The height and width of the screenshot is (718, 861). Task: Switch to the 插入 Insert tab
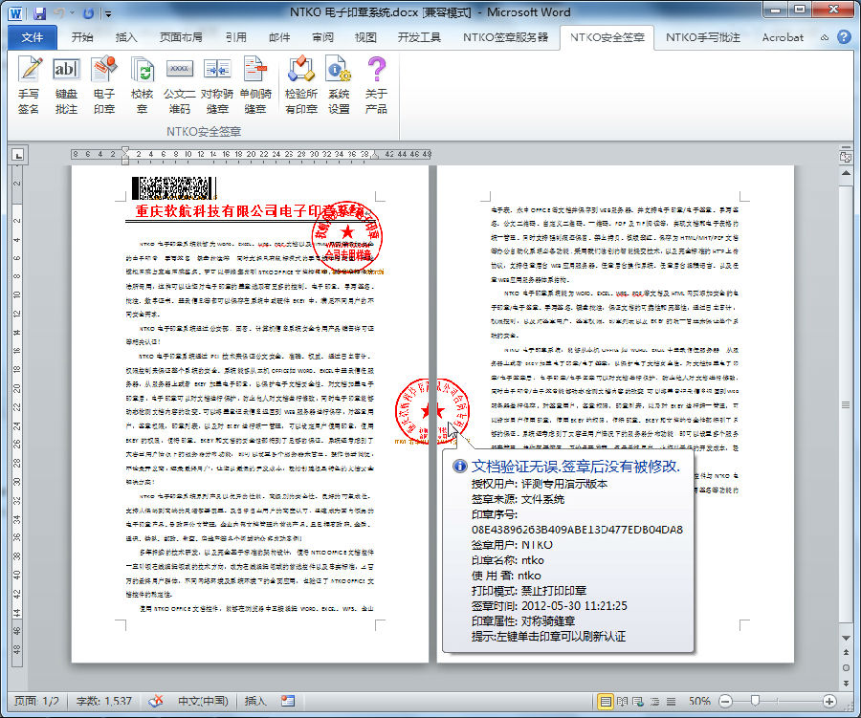(125, 37)
